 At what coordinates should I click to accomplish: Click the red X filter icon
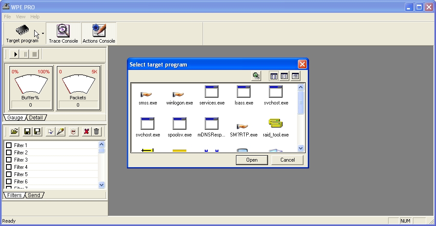pyautogui.click(x=86, y=131)
